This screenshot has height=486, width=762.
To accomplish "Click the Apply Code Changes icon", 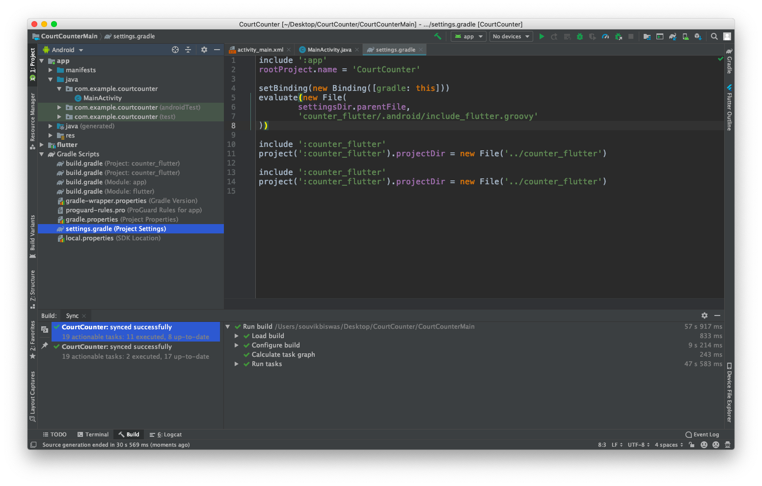I will [x=567, y=36].
